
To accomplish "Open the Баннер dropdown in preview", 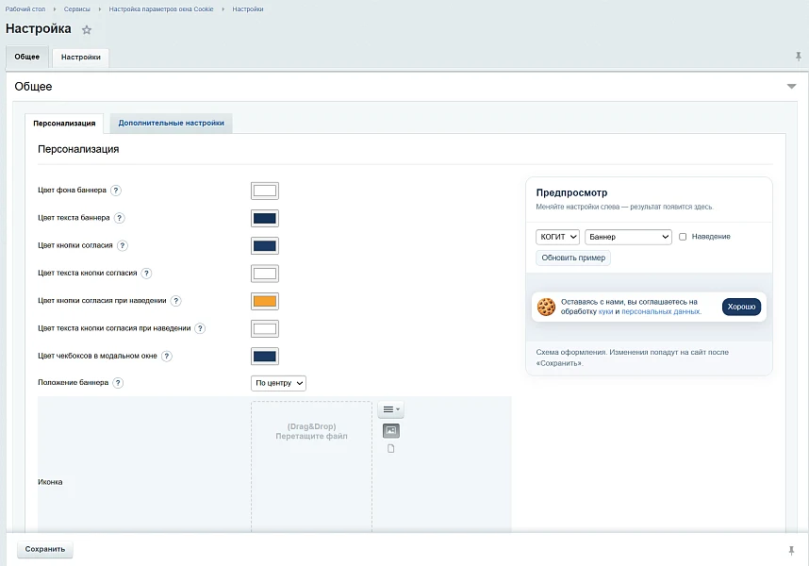I will pyautogui.click(x=628, y=237).
